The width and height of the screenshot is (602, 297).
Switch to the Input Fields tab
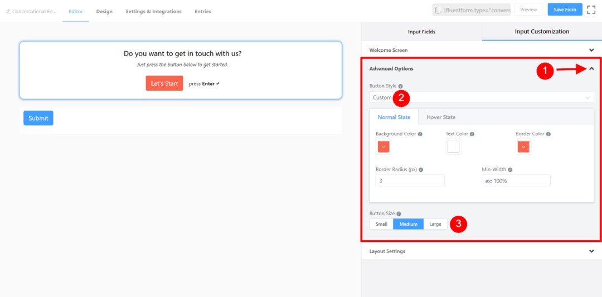[421, 32]
